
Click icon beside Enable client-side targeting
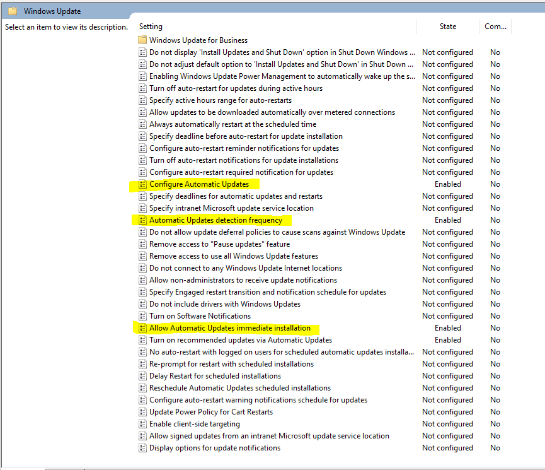click(x=142, y=424)
